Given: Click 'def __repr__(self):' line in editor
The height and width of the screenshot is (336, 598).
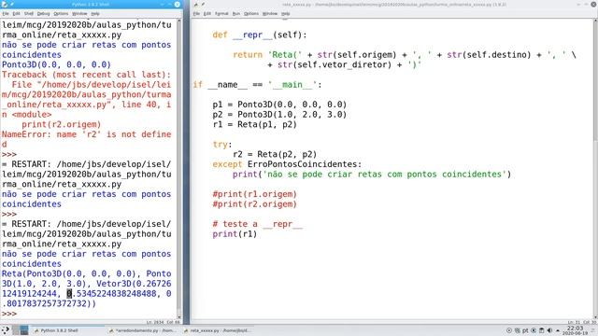Looking at the screenshot, I should tap(260, 35).
